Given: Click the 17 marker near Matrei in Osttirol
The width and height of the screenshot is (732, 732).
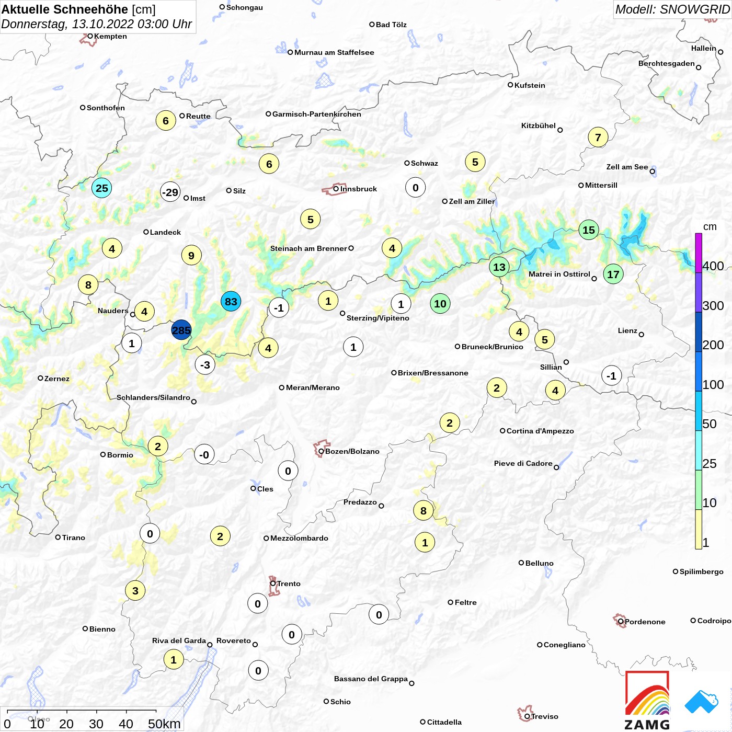Looking at the screenshot, I should point(613,274).
